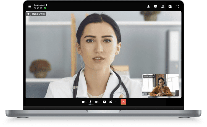The width and height of the screenshot is (207, 127).
Task: Toggle the speaker output
Action: pyautogui.click(x=97, y=102)
